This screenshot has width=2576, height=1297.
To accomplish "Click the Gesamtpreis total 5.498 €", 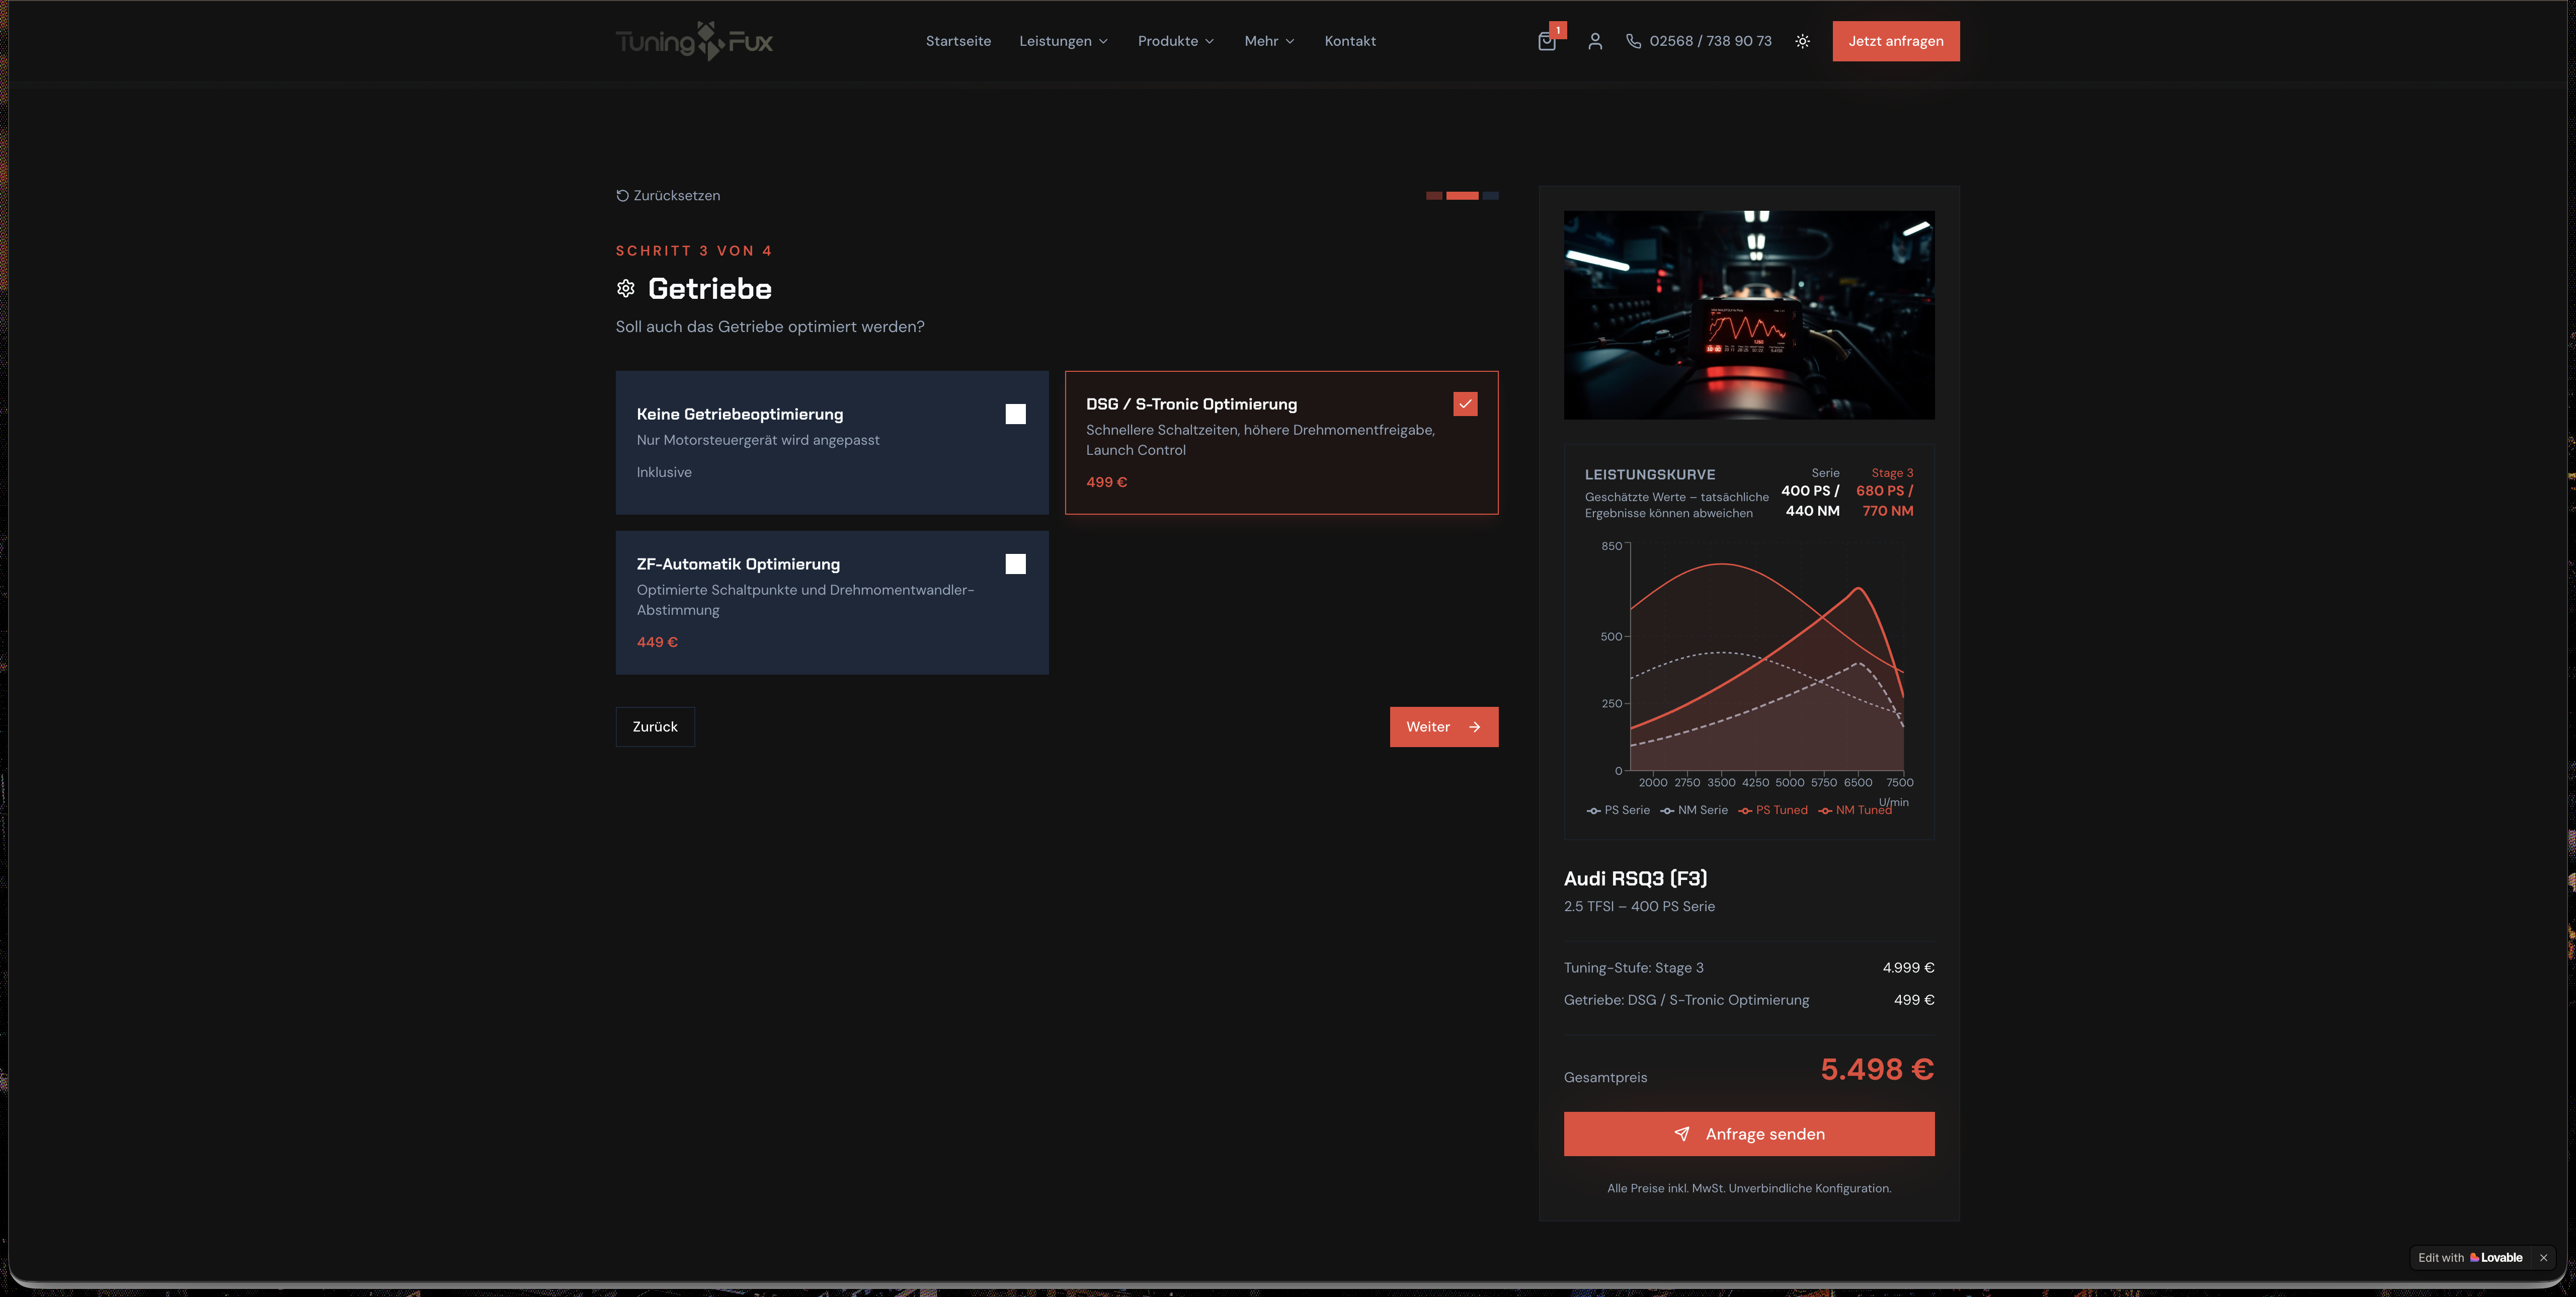I will point(1877,1069).
